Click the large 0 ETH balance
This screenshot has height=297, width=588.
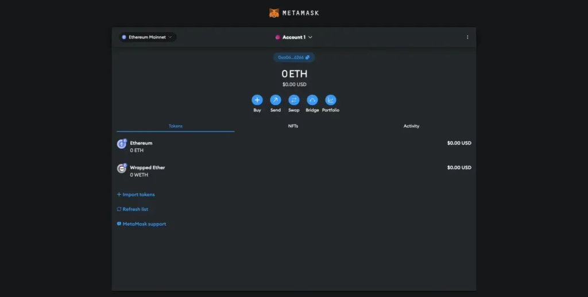click(x=295, y=74)
